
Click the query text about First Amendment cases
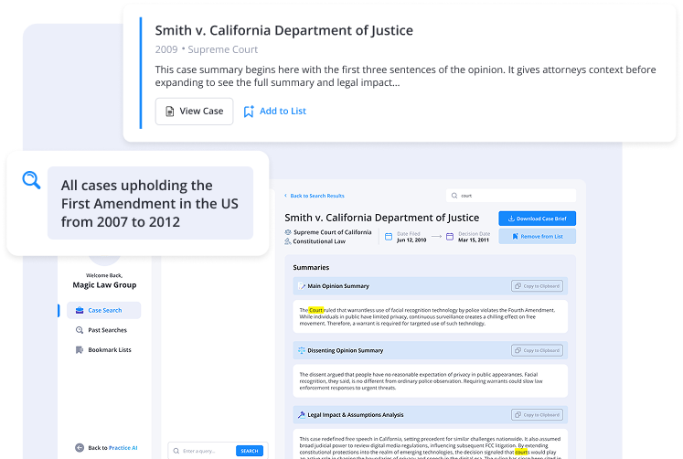(150, 203)
